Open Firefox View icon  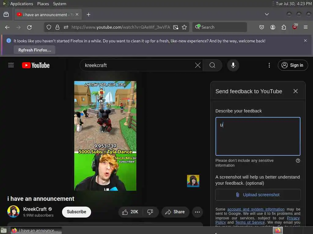[6, 15]
